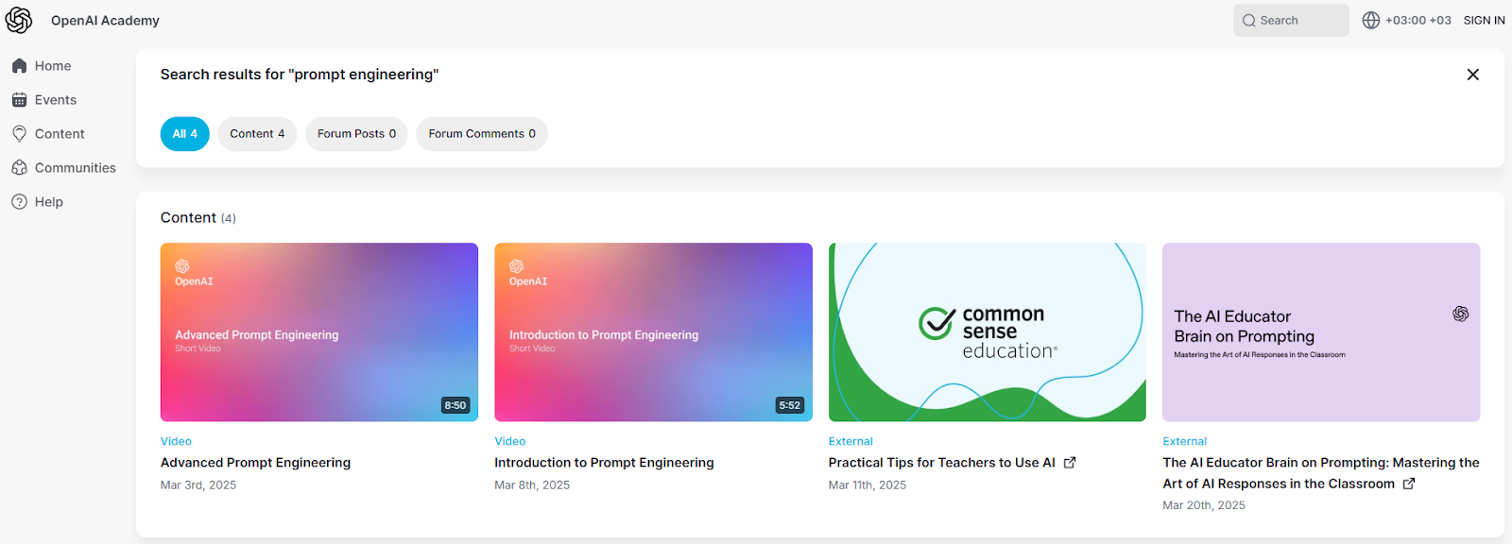Select the Content 4 filter tab
Image resolution: width=1512 pixels, height=544 pixels.
pos(257,134)
